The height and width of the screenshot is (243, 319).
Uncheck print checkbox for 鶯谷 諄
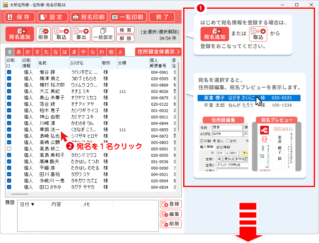pos(9,72)
